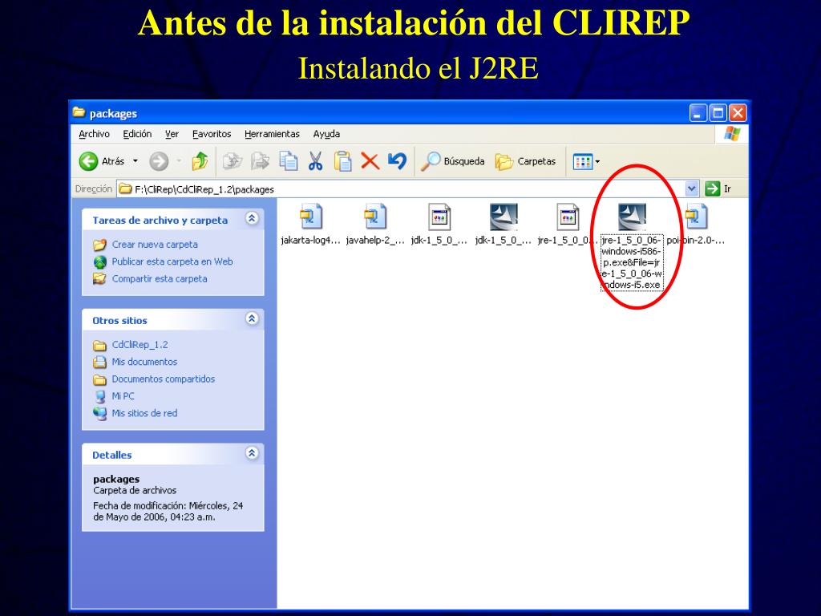
Task: Toggle the Carpetas folders pane
Action: click(x=525, y=160)
